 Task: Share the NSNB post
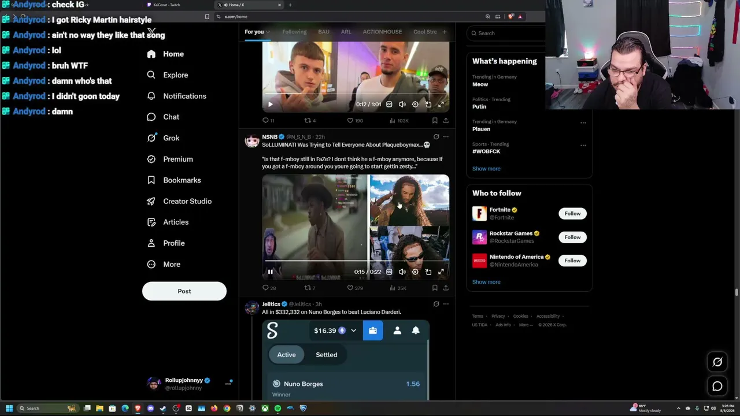(446, 288)
